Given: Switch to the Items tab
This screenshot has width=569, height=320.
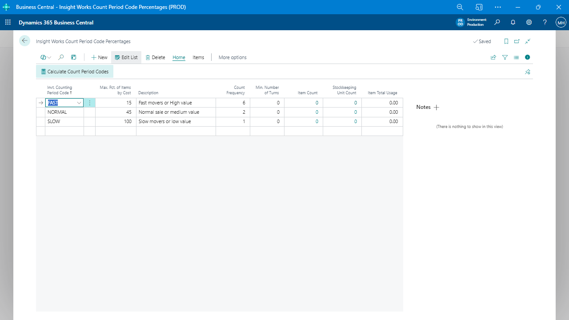Looking at the screenshot, I should tap(198, 57).
